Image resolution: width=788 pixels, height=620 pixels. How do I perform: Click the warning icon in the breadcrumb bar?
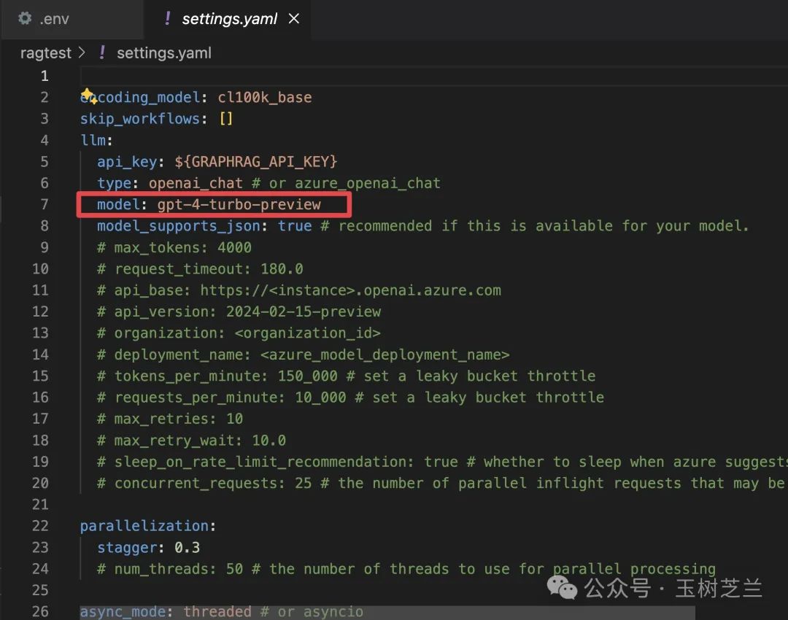click(x=102, y=53)
